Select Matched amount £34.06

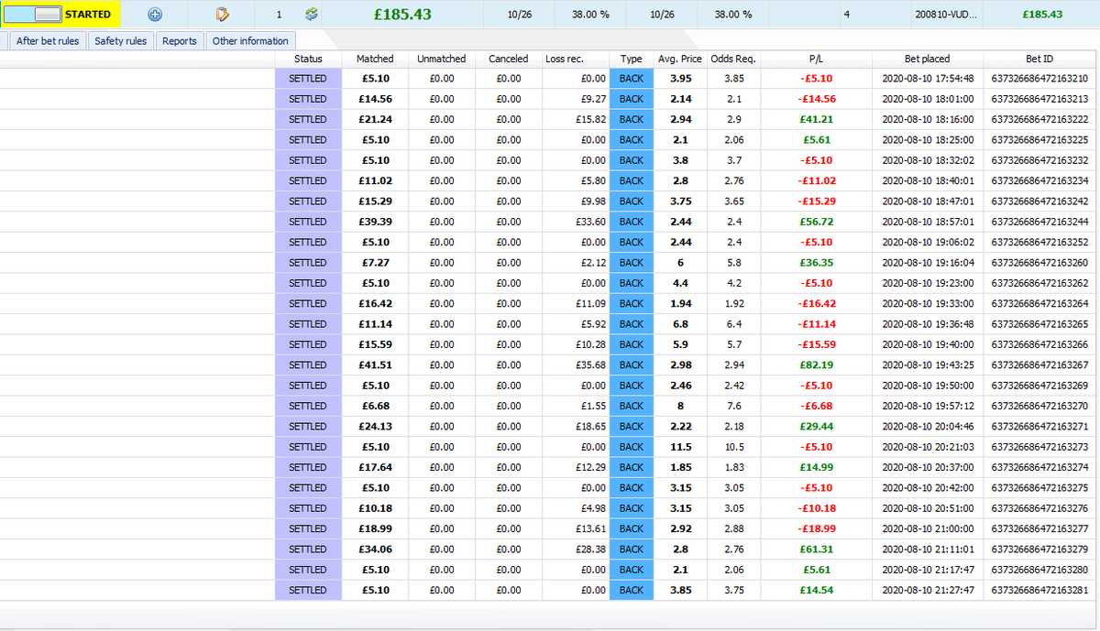point(375,549)
